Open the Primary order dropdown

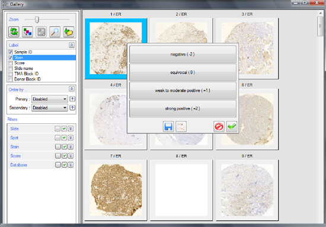pos(49,99)
